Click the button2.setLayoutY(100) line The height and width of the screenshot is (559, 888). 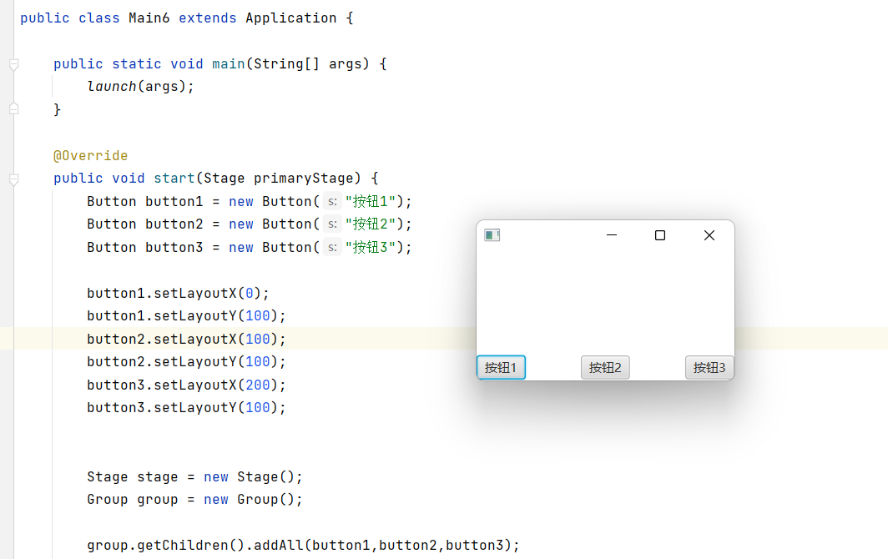click(186, 362)
